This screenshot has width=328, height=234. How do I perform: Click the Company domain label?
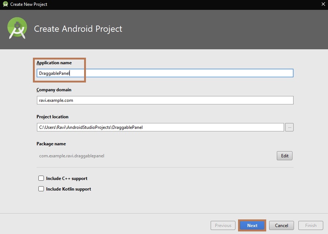tap(54, 90)
